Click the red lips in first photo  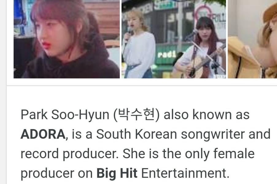point(47,44)
